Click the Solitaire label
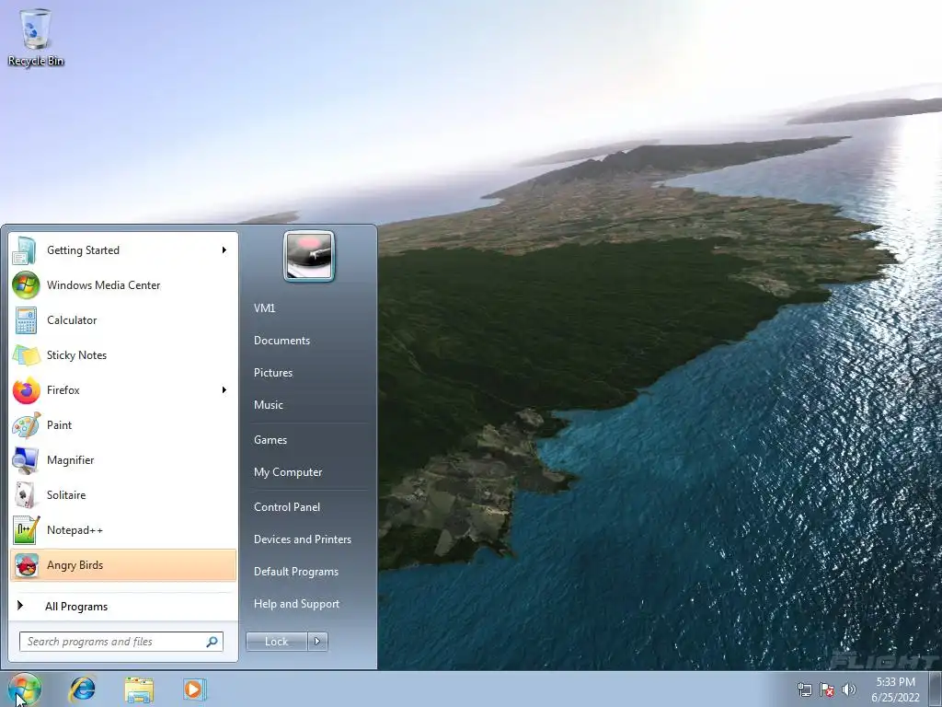 pos(66,495)
